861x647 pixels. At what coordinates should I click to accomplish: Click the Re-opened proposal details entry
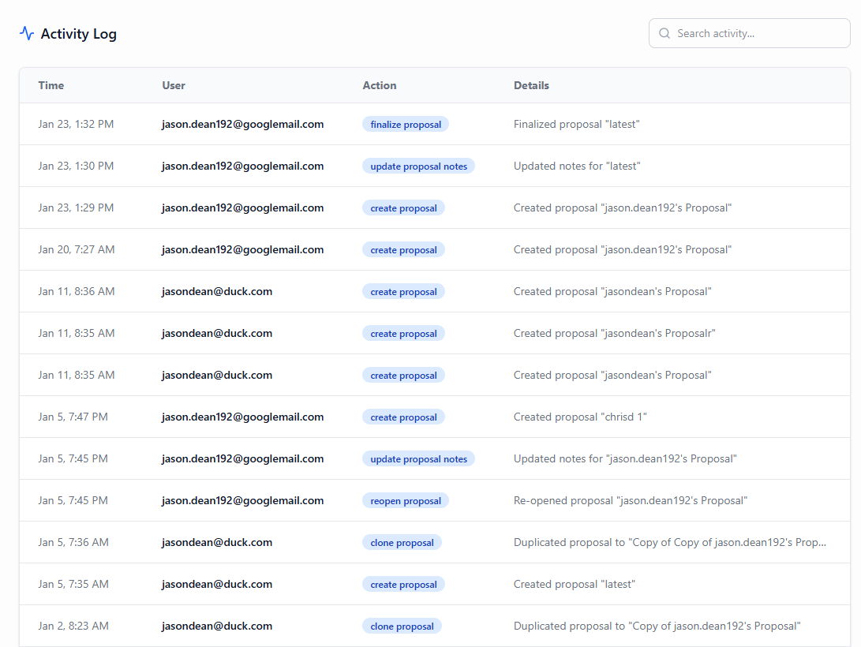[630, 501]
